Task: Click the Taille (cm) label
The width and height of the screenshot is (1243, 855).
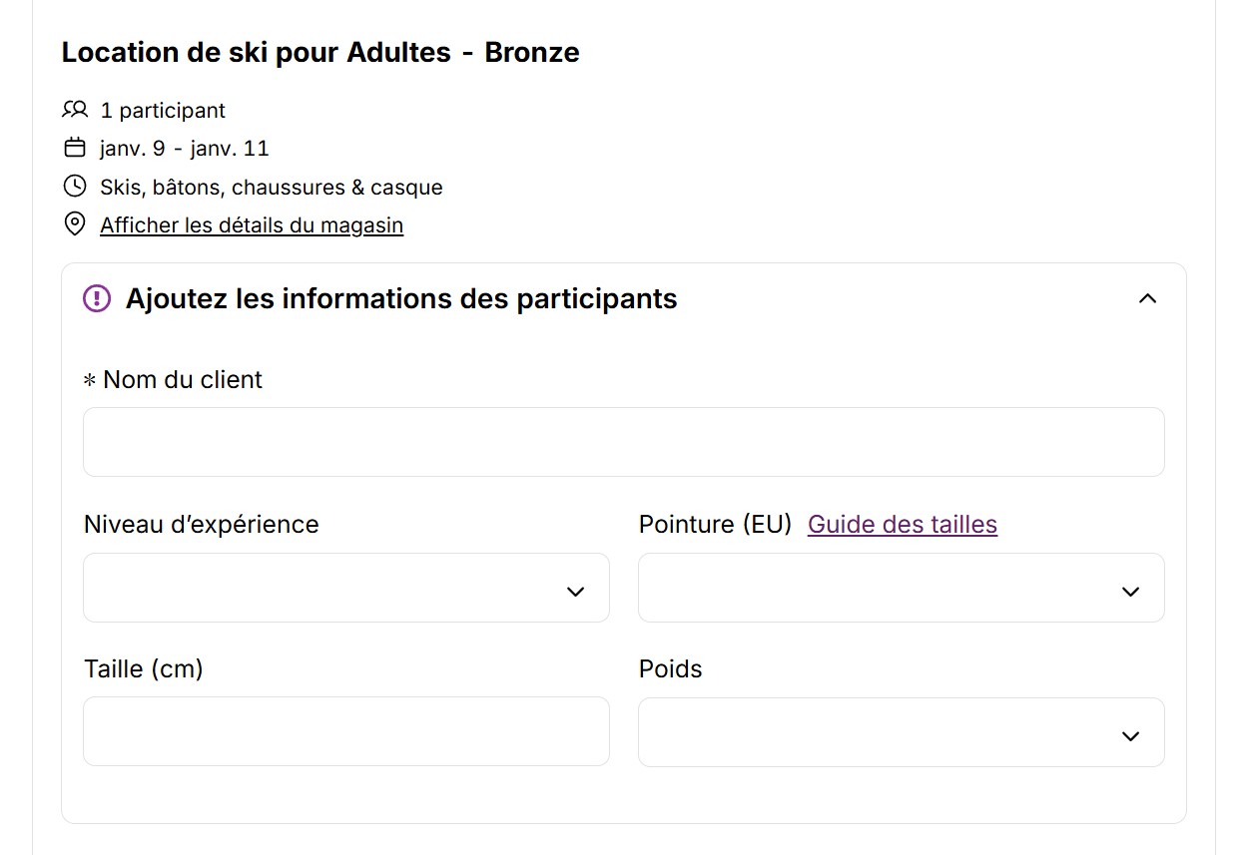Action: (x=144, y=668)
